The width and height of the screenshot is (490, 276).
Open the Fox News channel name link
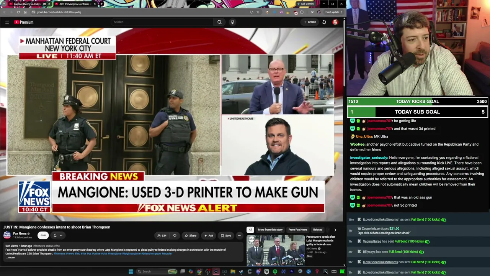point(20,233)
